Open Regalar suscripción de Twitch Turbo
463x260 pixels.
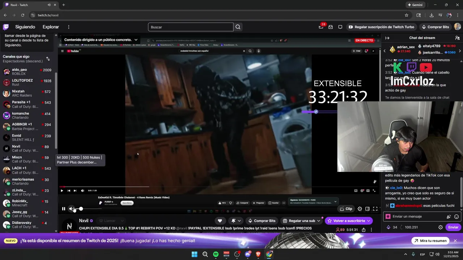[x=381, y=27]
